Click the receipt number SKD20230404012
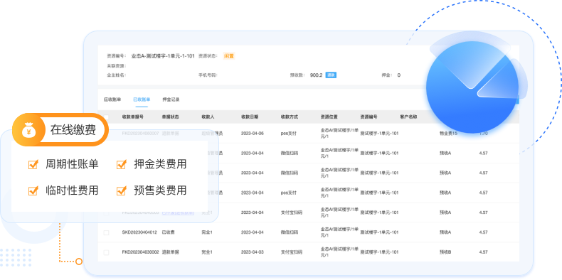 tap(139, 232)
